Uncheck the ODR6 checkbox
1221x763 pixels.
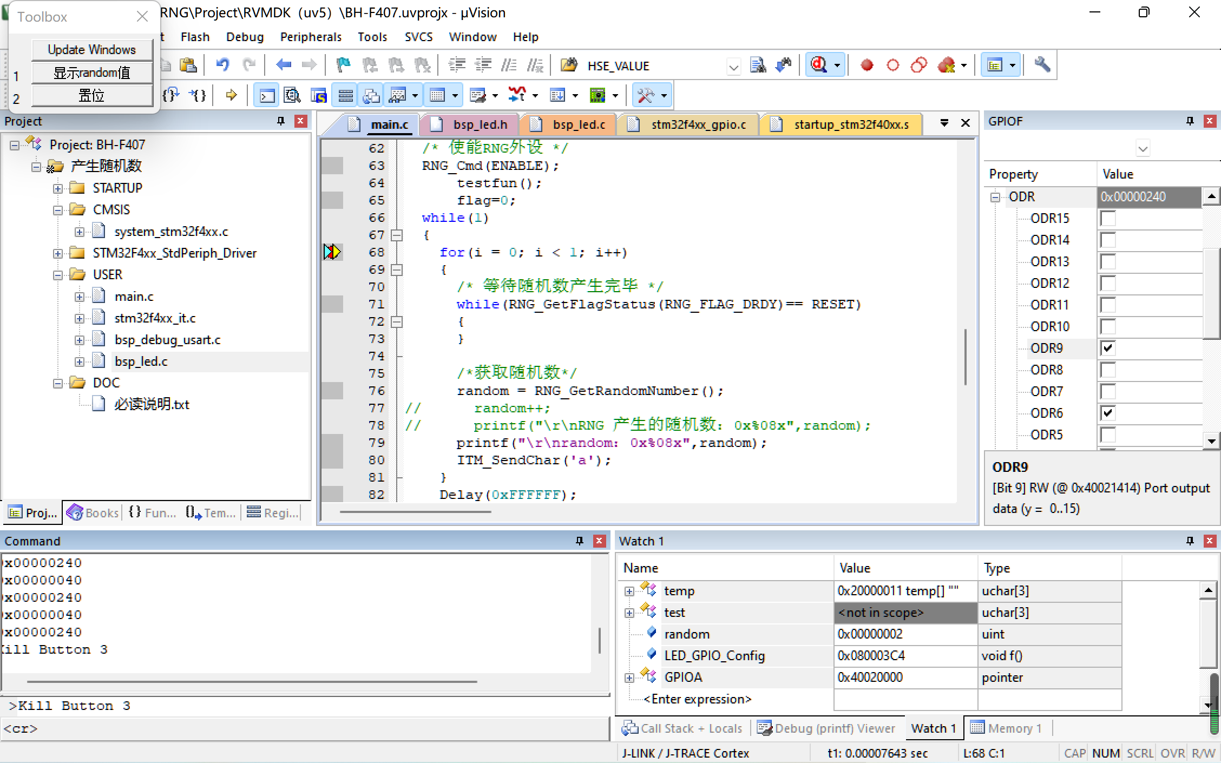point(1108,413)
